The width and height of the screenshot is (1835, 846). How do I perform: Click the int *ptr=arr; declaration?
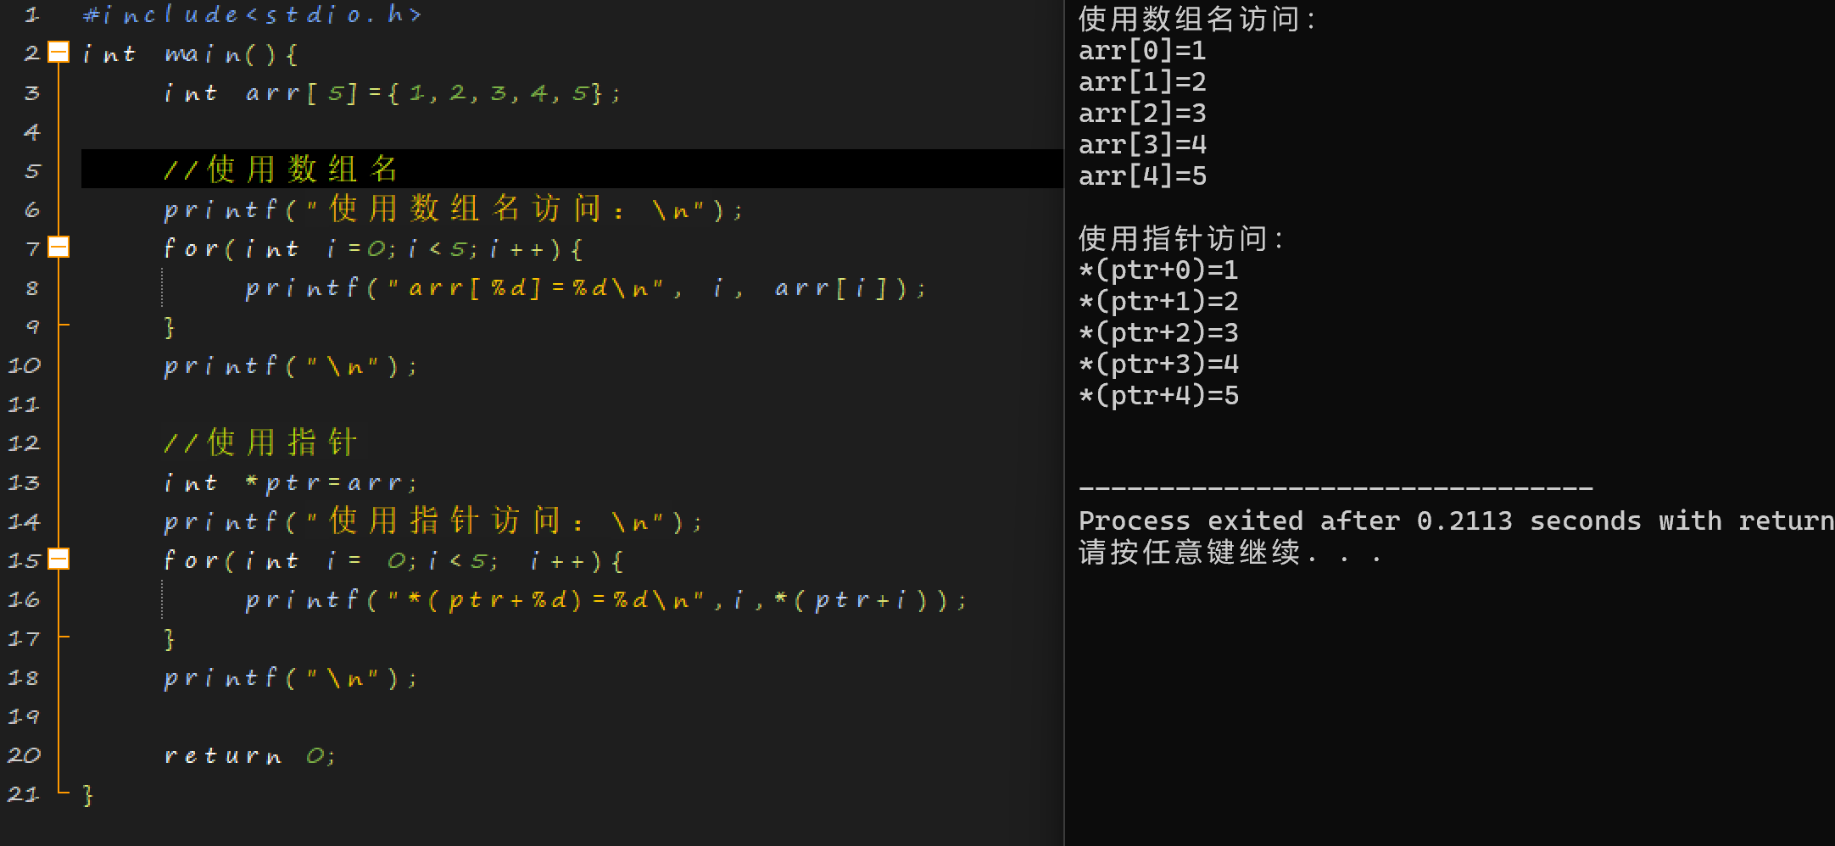point(291,482)
